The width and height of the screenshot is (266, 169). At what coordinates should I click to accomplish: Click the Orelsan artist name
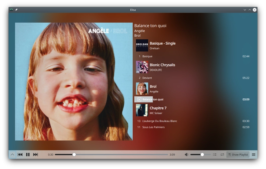[x=155, y=48]
